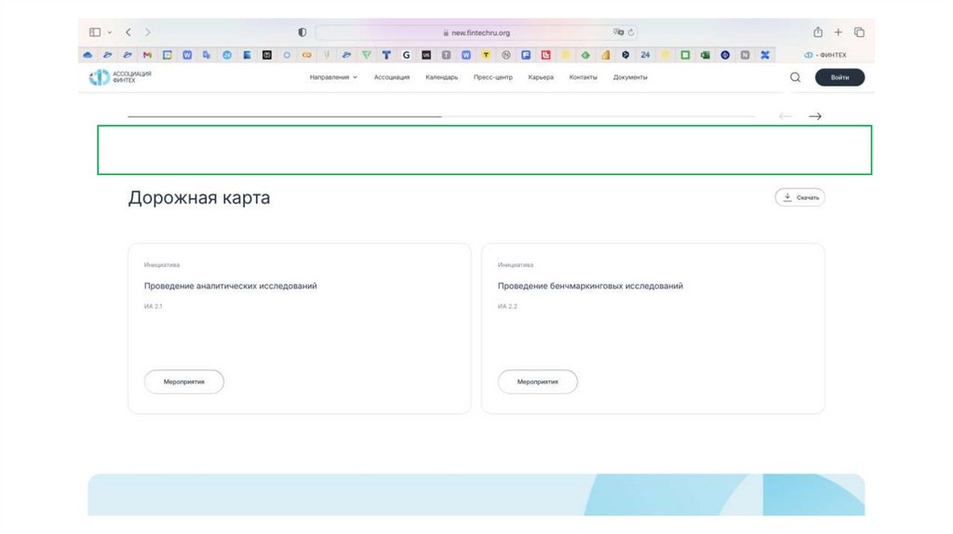Open the black US bookmark icon

426,55
